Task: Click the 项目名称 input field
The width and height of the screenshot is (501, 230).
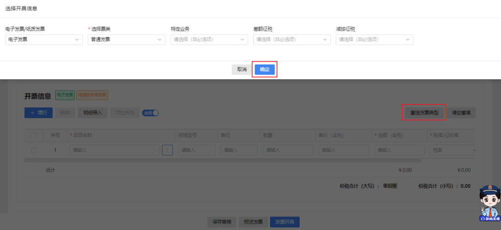Action: (x=115, y=150)
